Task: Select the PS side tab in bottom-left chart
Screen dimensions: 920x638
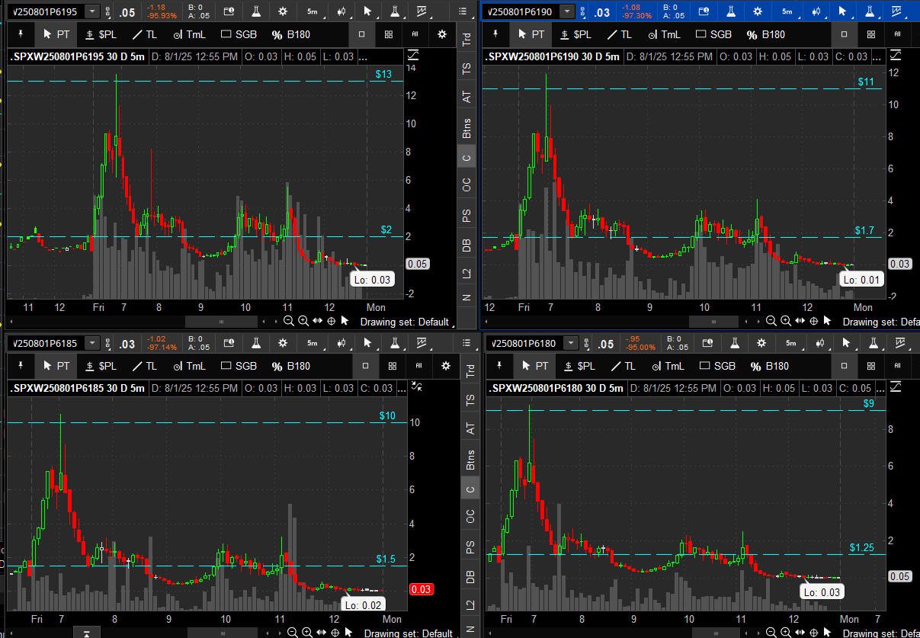Action: click(470, 547)
